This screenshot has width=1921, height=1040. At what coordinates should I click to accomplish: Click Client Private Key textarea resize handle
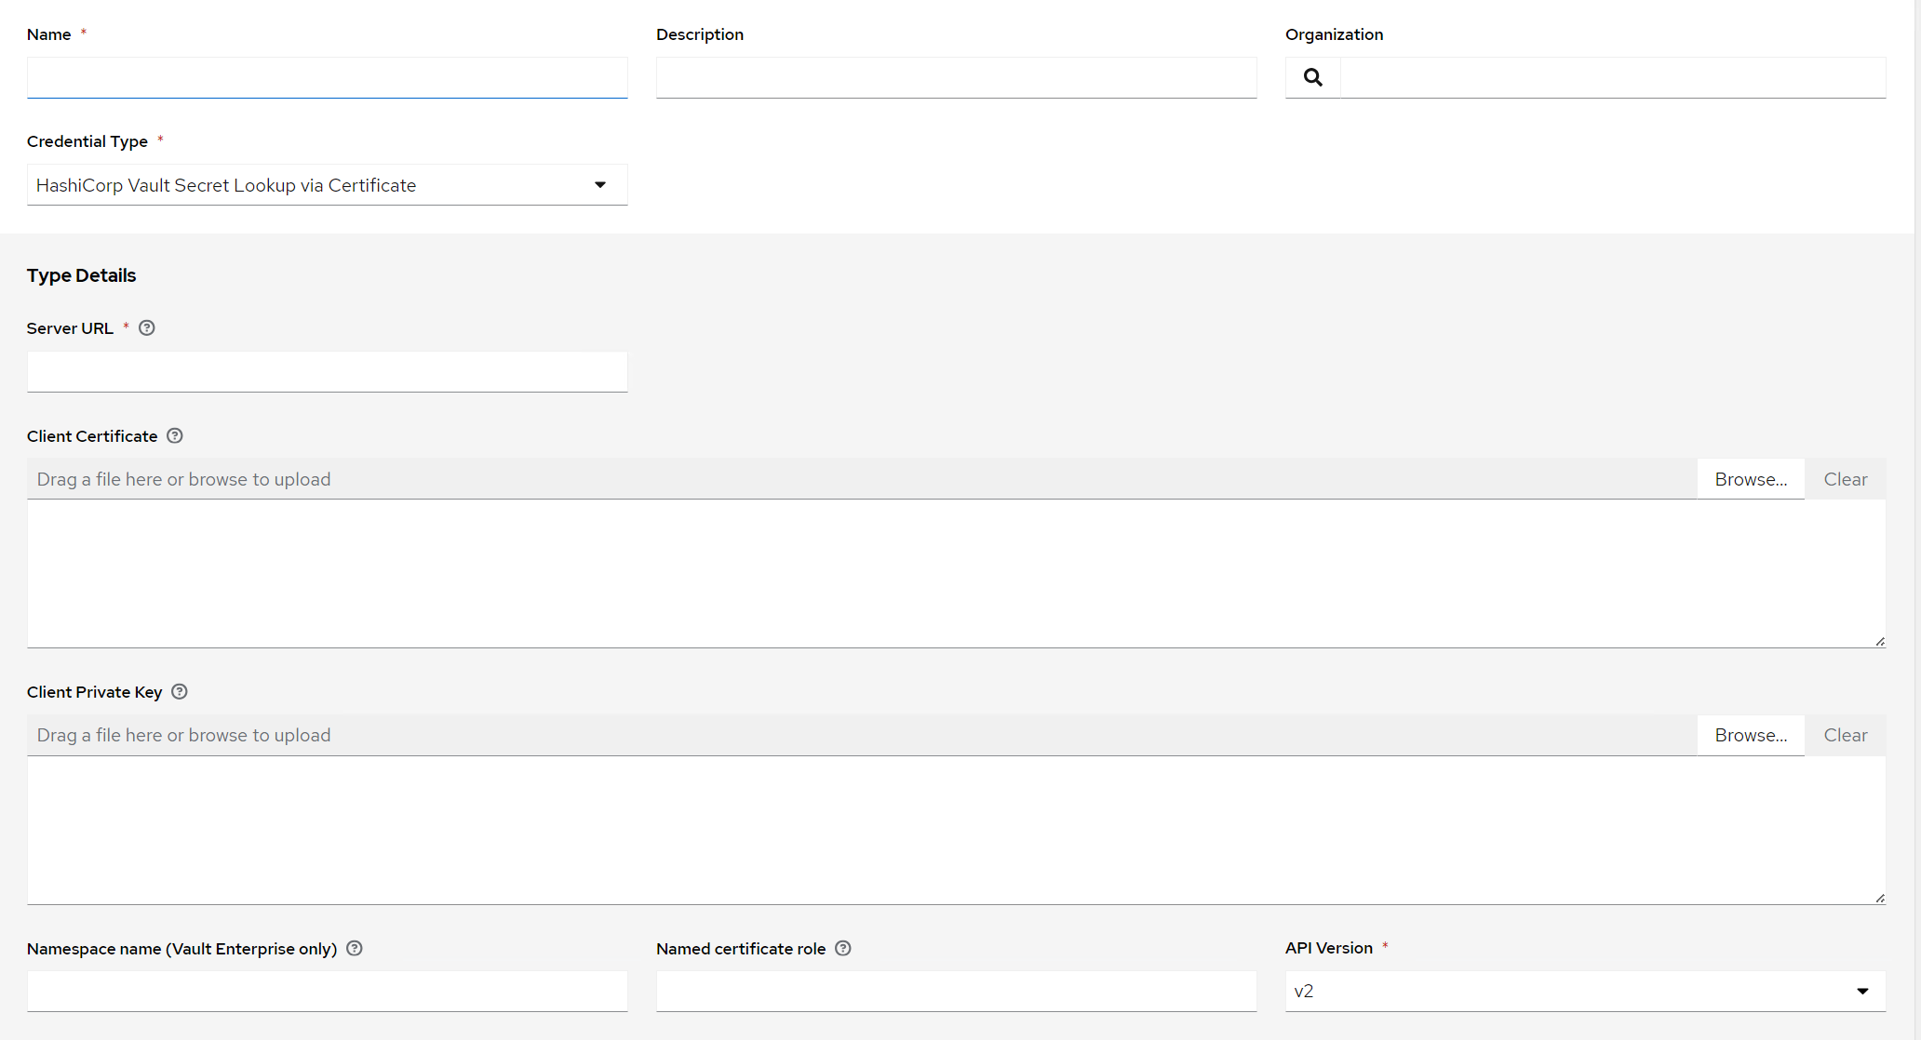click(x=1879, y=898)
